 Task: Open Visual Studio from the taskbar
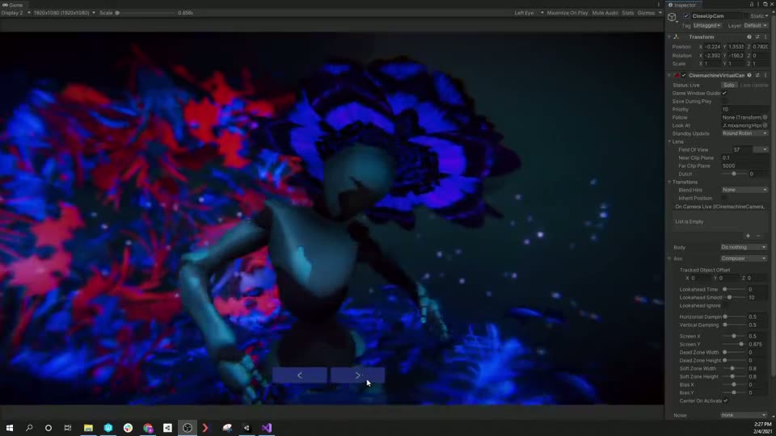[267, 428]
